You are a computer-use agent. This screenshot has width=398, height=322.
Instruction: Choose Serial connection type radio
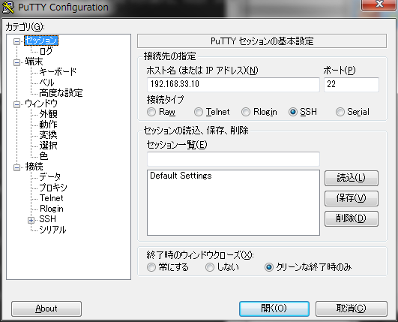340,112
